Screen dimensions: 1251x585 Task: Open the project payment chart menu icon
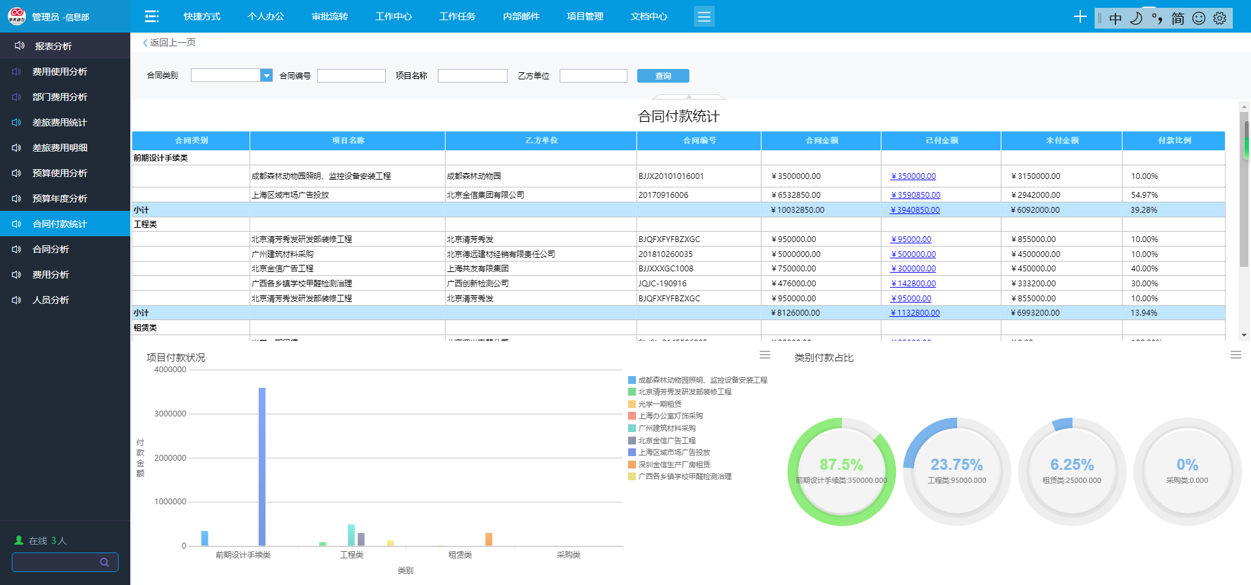(x=765, y=355)
